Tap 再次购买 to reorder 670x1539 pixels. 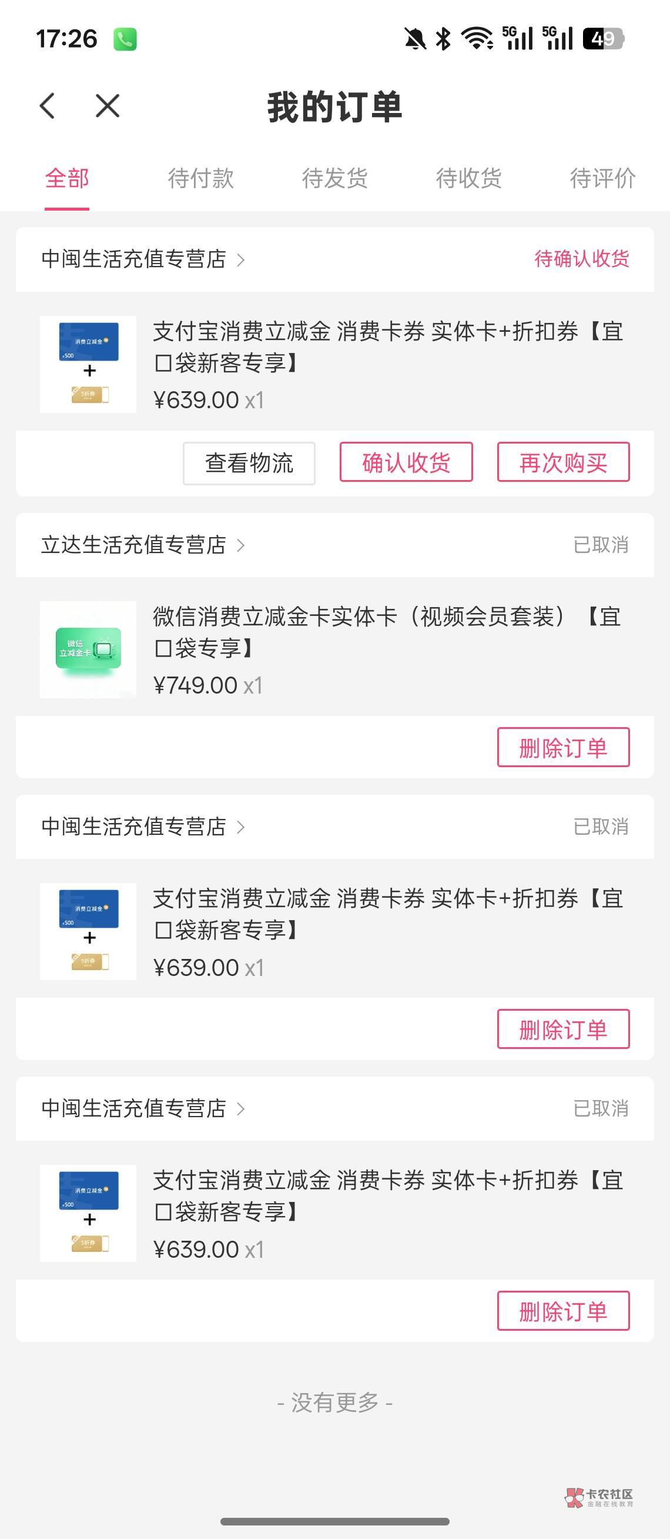(x=563, y=462)
